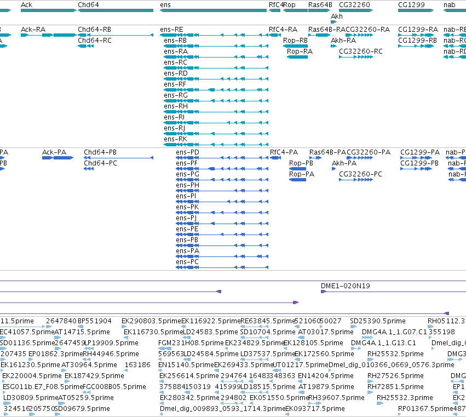
Task: Select the EN15140.5prime EST label
Action: coord(186,365)
